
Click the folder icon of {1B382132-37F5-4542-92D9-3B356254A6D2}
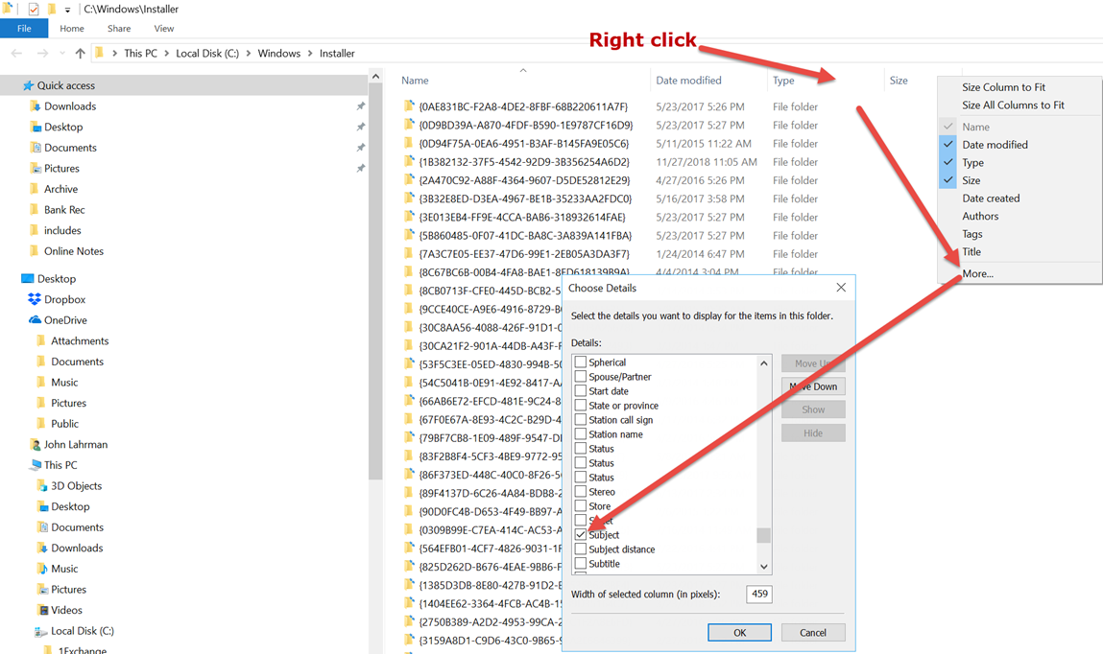pos(409,161)
